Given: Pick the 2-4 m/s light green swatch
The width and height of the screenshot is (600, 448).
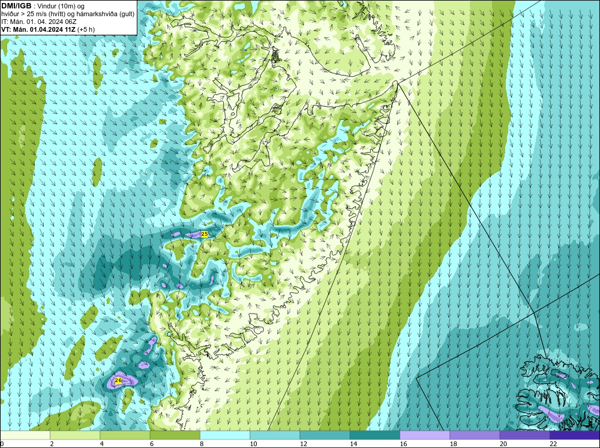Looking at the screenshot, I should (x=75, y=435).
